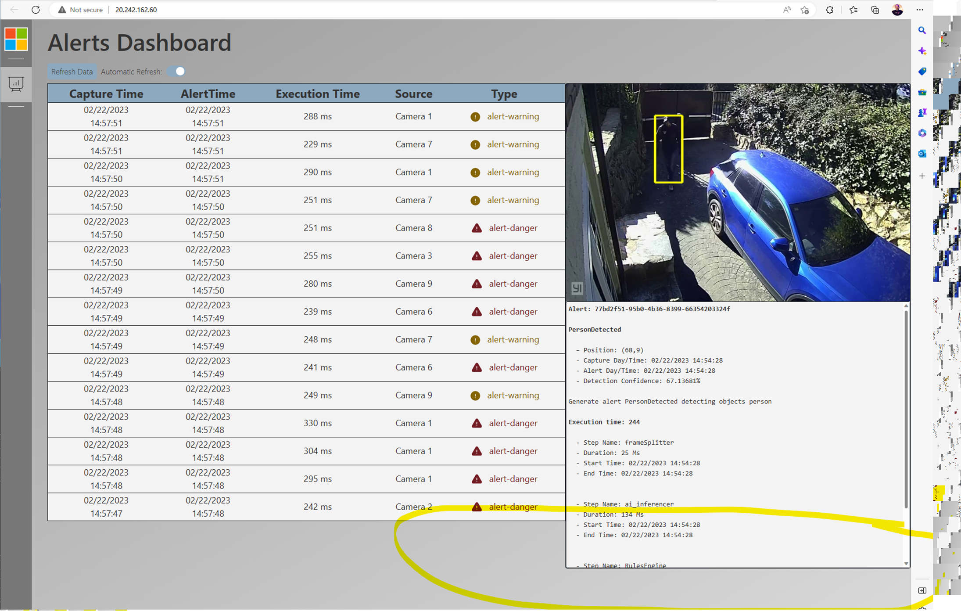Image resolution: width=961 pixels, height=615 pixels.
Task: Open the Outlook icon in the Edge sidebar
Action: click(922, 154)
